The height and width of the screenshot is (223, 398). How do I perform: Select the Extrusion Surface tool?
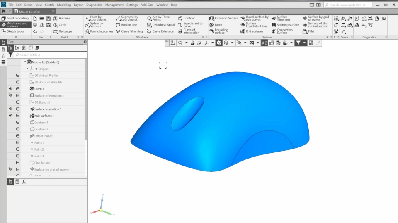pyautogui.click(x=224, y=18)
